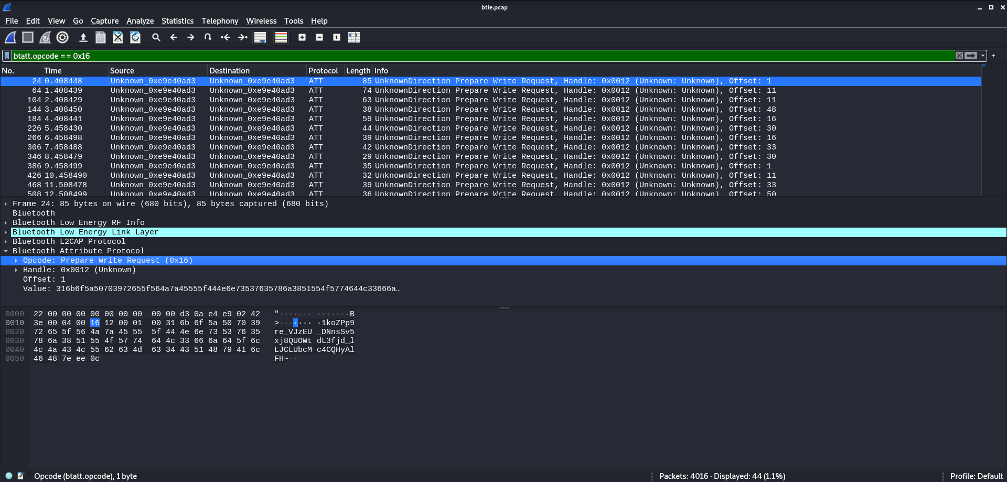
Task: Select packet number 64 row
Action: pyautogui.click(x=491, y=91)
